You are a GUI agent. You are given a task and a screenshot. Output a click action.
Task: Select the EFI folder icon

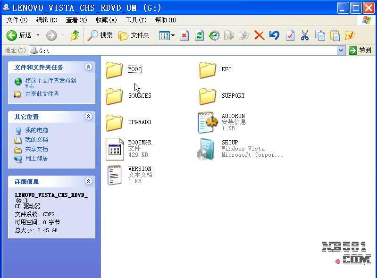(207, 70)
